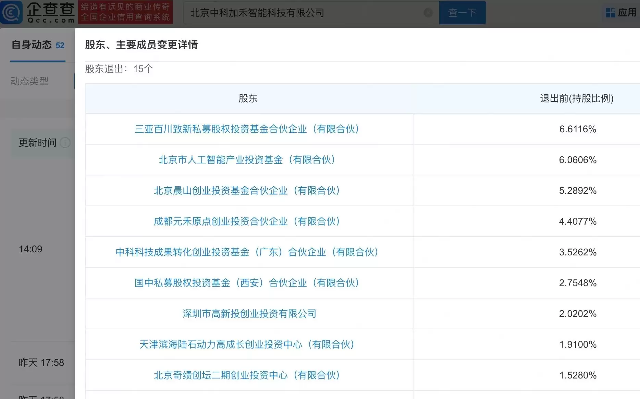Viewport: 640px width, 399px height.
Task: Click the info icon beside 更新时间
Action: click(65, 143)
